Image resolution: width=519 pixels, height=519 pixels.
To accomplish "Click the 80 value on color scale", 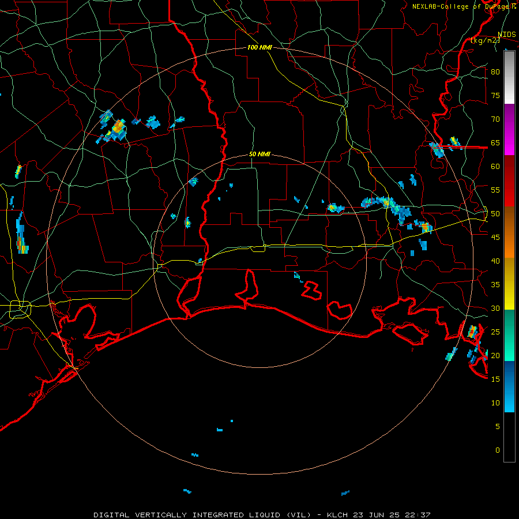I will click(x=495, y=72).
